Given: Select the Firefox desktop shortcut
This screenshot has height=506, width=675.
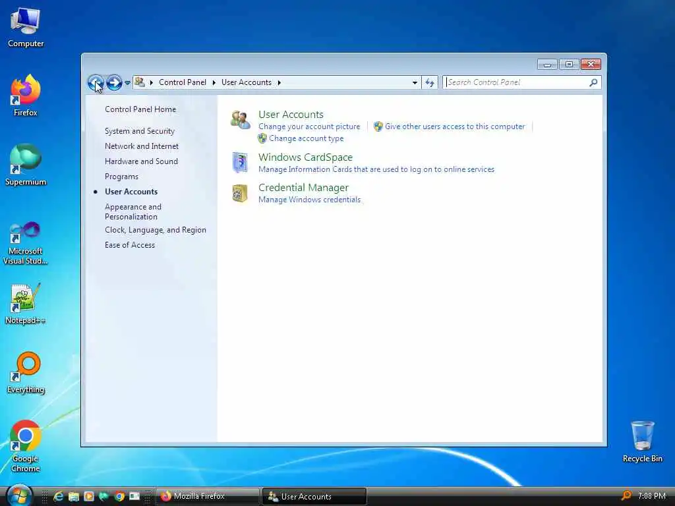Looking at the screenshot, I should point(26,96).
